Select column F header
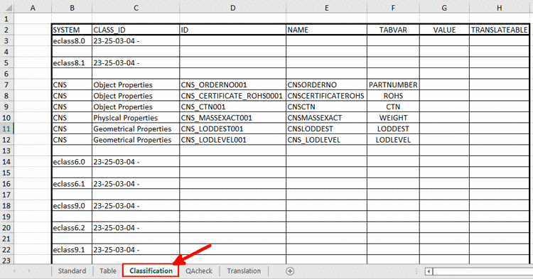 point(393,8)
